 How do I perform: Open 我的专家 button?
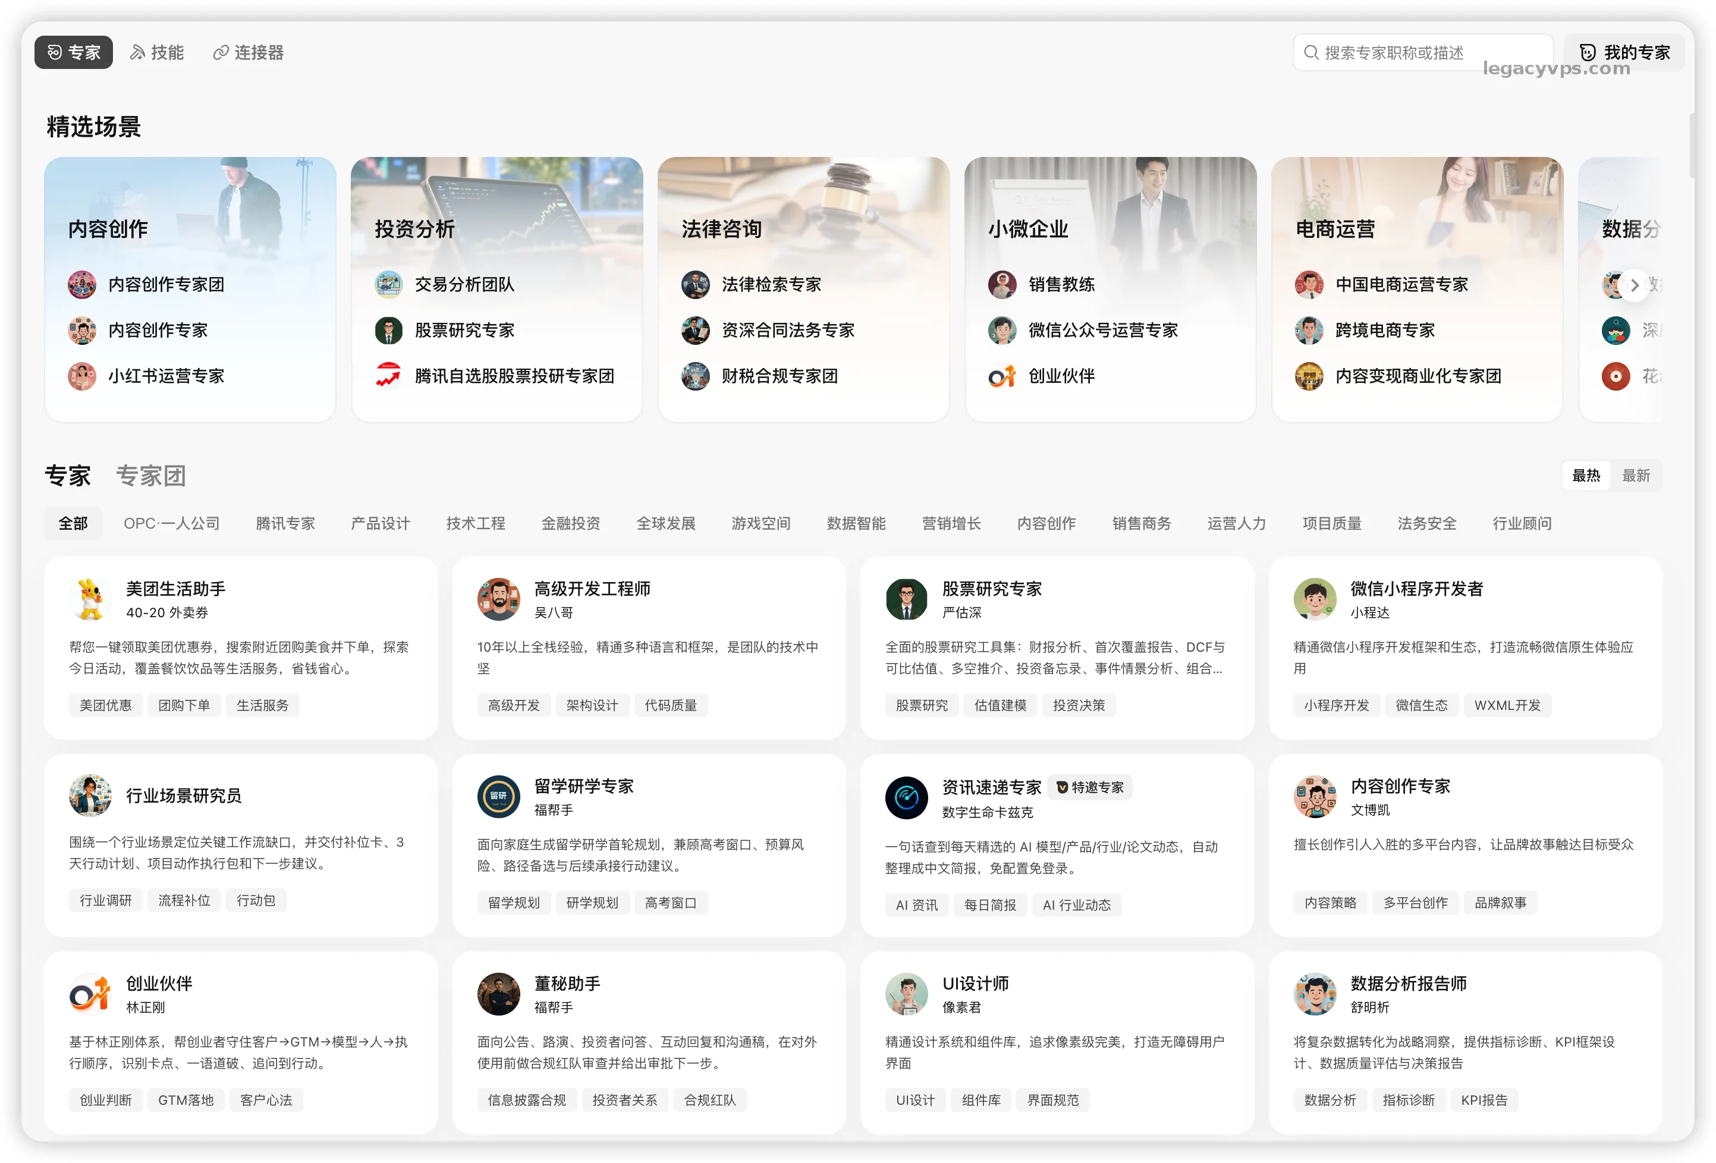click(1624, 52)
